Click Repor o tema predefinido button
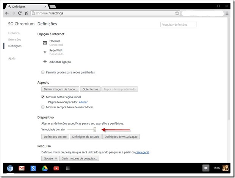Viewport: 235px width, 178px height. (x=120, y=89)
